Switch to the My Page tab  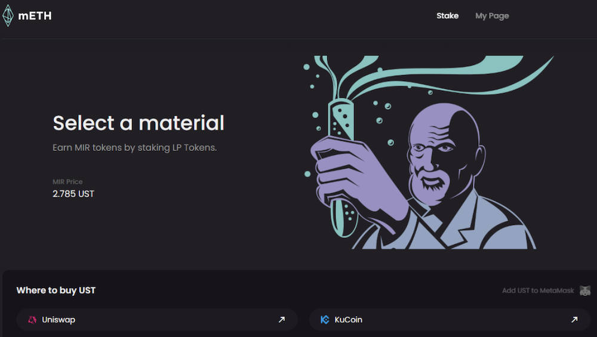492,16
